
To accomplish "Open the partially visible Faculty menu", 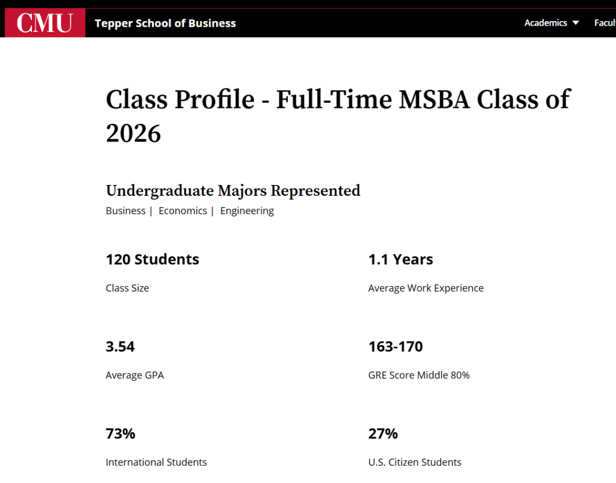I will [x=605, y=23].
